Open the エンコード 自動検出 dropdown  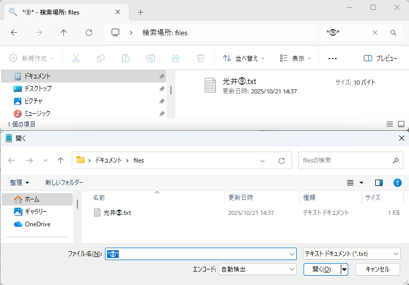point(258,269)
